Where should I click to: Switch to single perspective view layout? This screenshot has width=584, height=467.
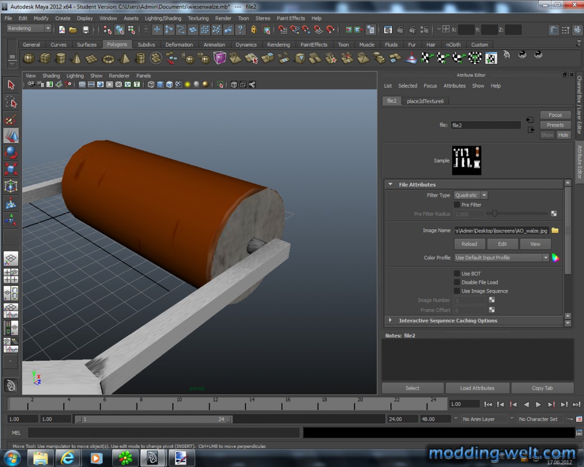click(x=11, y=259)
